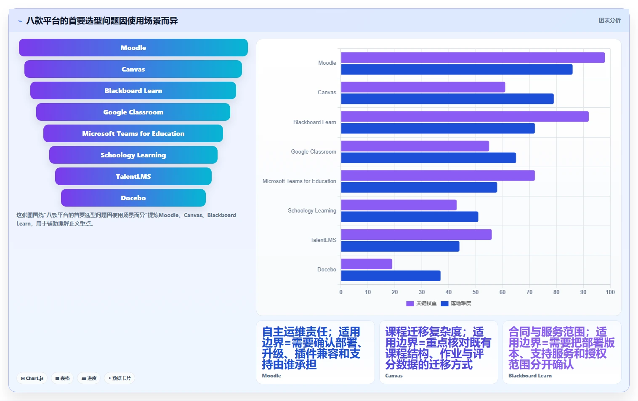Click TalentLMS blue bar
638x401 pixels.
pos(400,246)
